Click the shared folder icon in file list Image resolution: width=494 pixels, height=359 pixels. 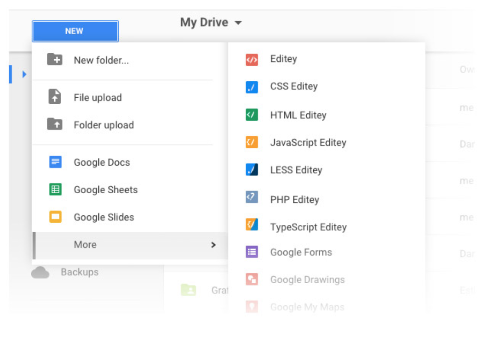[189, 290]
